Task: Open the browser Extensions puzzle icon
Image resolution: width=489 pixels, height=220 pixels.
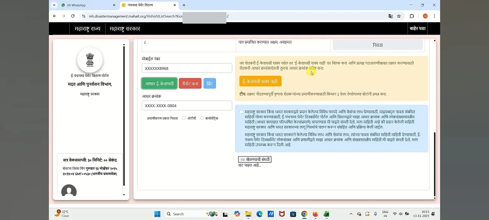Action: click(x=412, y=16)
